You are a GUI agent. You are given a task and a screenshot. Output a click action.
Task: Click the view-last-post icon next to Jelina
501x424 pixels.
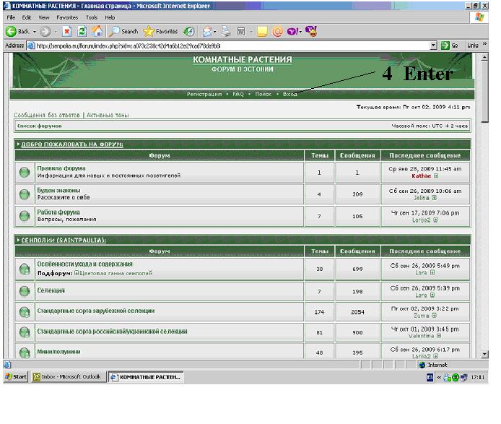pyautogui.click(x=435, y=197)
